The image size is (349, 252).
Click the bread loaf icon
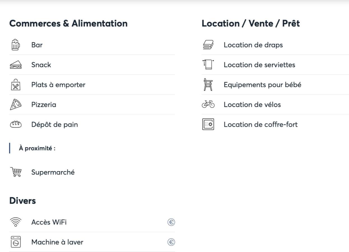[15, 125]
